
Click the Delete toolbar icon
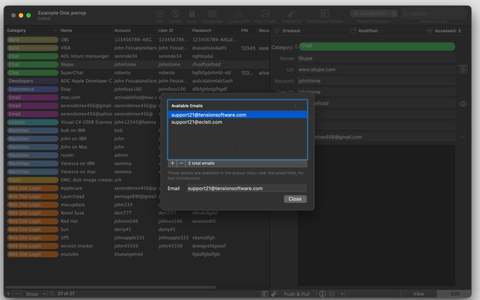click(x=175, y=14)
